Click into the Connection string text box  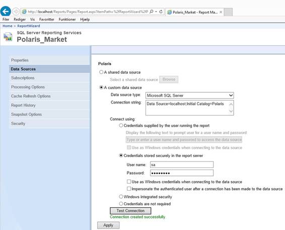click(x=189, y=108)
